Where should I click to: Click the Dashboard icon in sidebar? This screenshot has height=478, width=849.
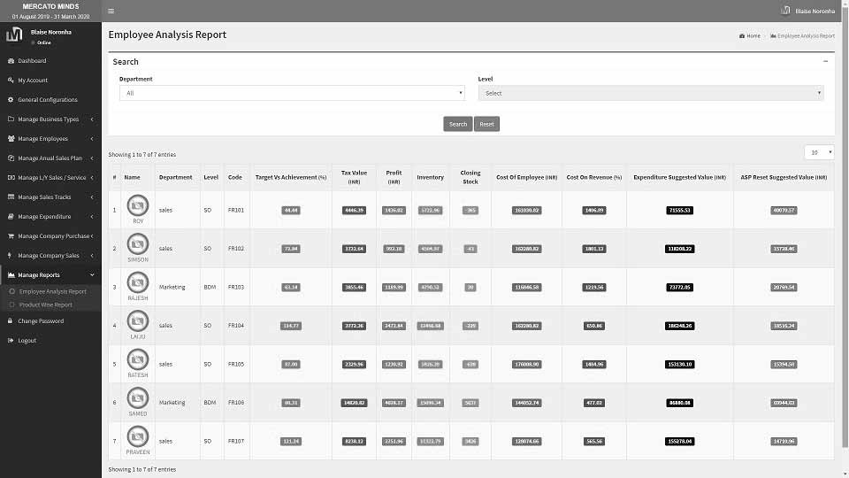[x=11, y=61]
